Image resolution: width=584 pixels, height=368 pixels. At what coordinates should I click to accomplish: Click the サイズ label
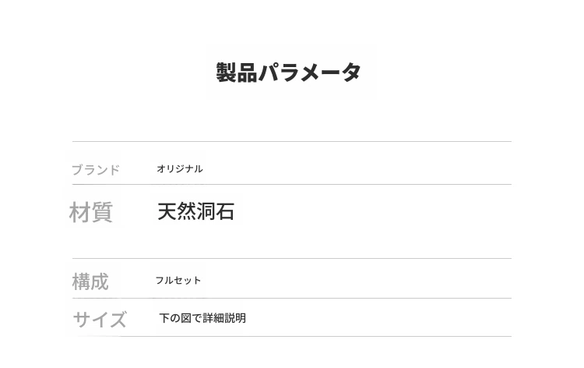[x=100, y=320]
